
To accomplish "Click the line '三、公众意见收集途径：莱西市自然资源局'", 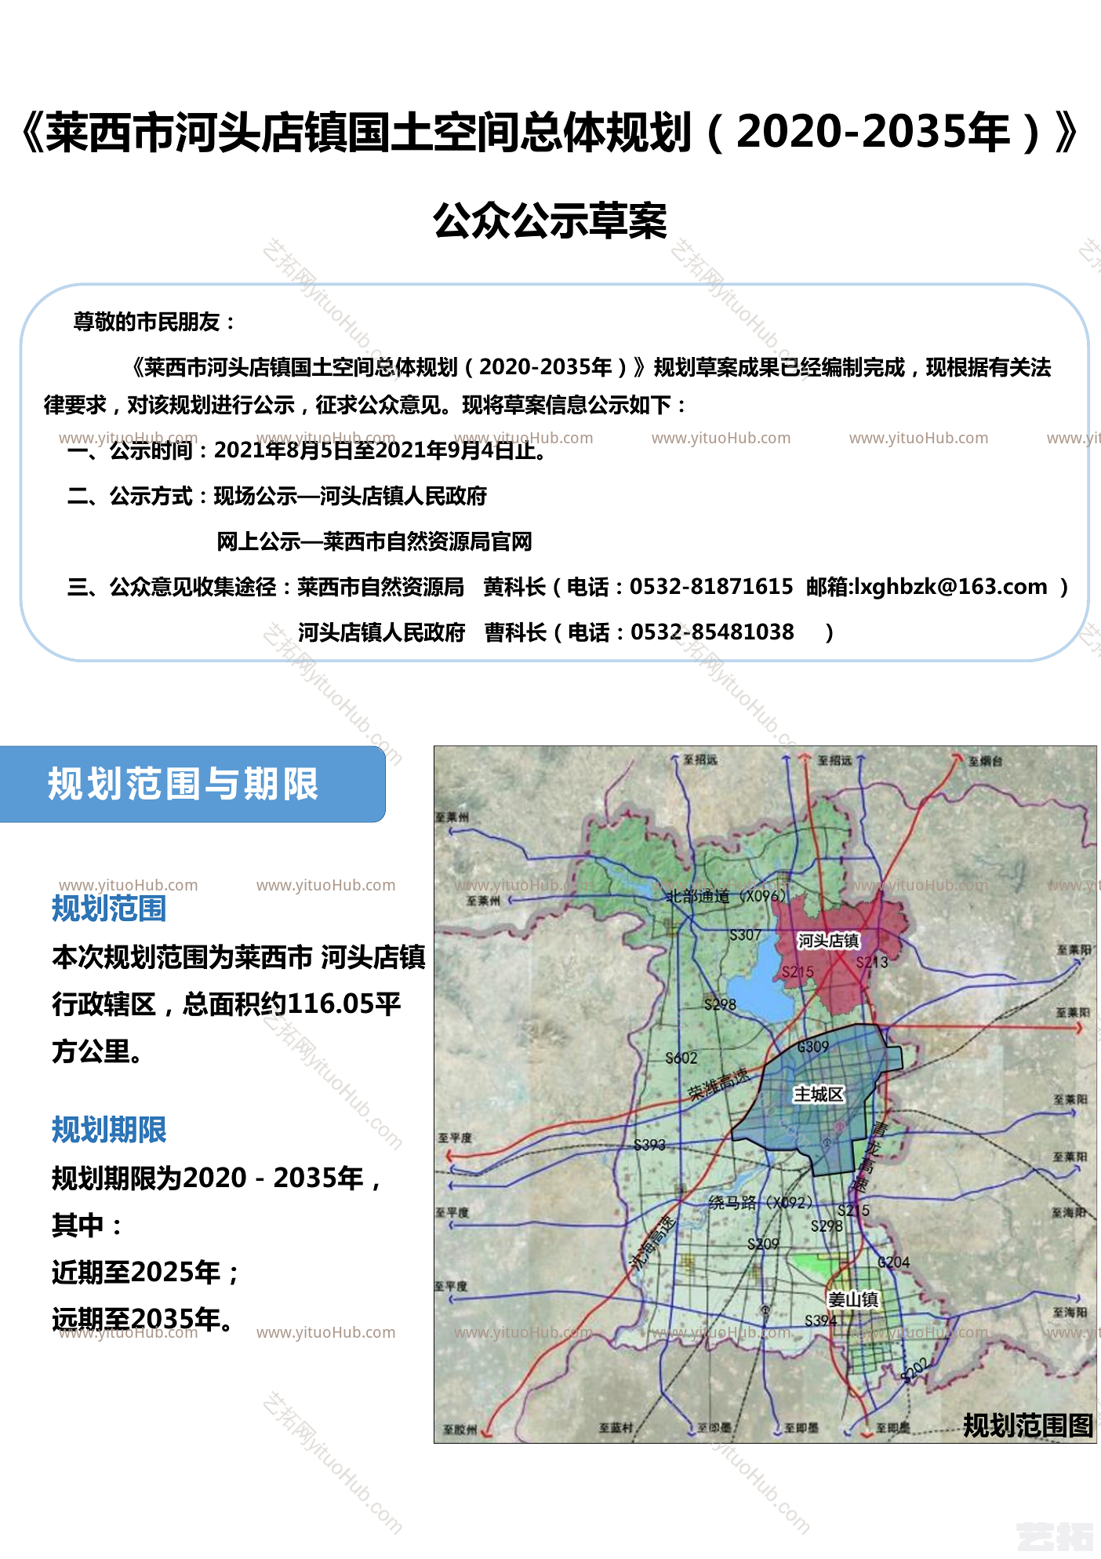I will pyautogui.click(x=266, y=586).
